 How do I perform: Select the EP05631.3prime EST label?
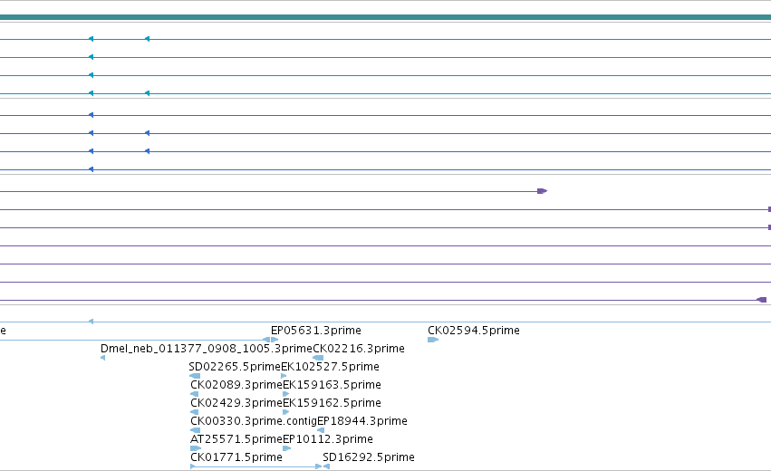[x=315, y=331]
